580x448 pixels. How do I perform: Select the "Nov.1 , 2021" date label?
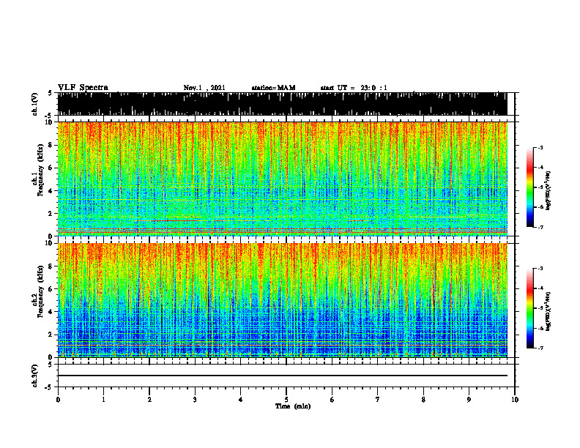coord(204,88)
